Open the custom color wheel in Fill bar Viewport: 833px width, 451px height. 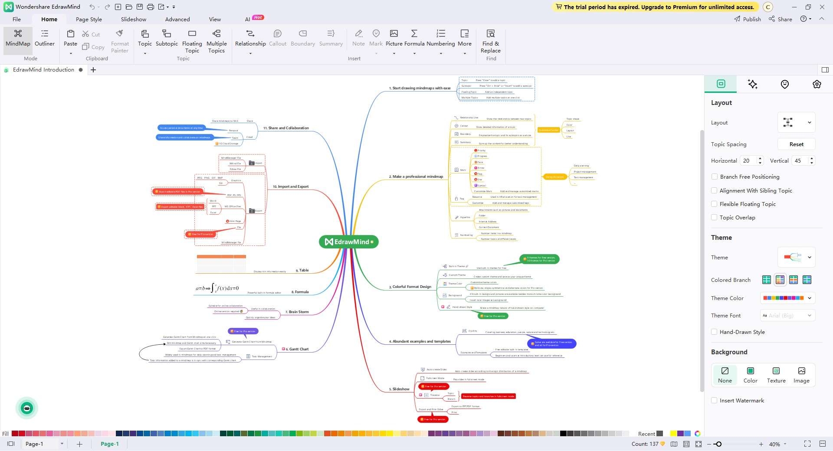(698, 434)
